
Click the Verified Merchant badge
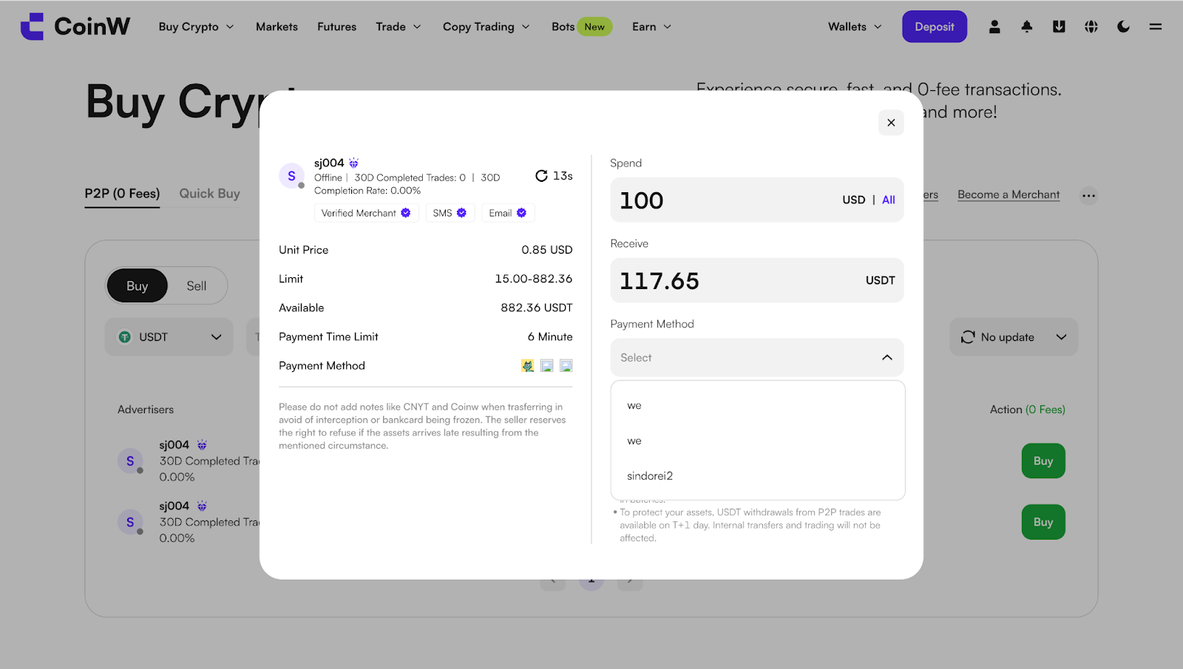[366, 213]
